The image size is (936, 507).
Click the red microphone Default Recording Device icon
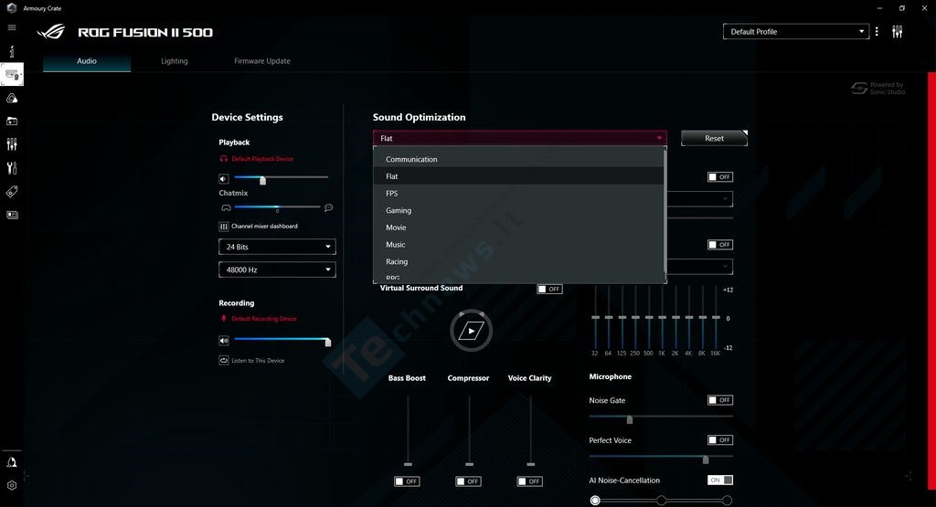coord(224,319)
